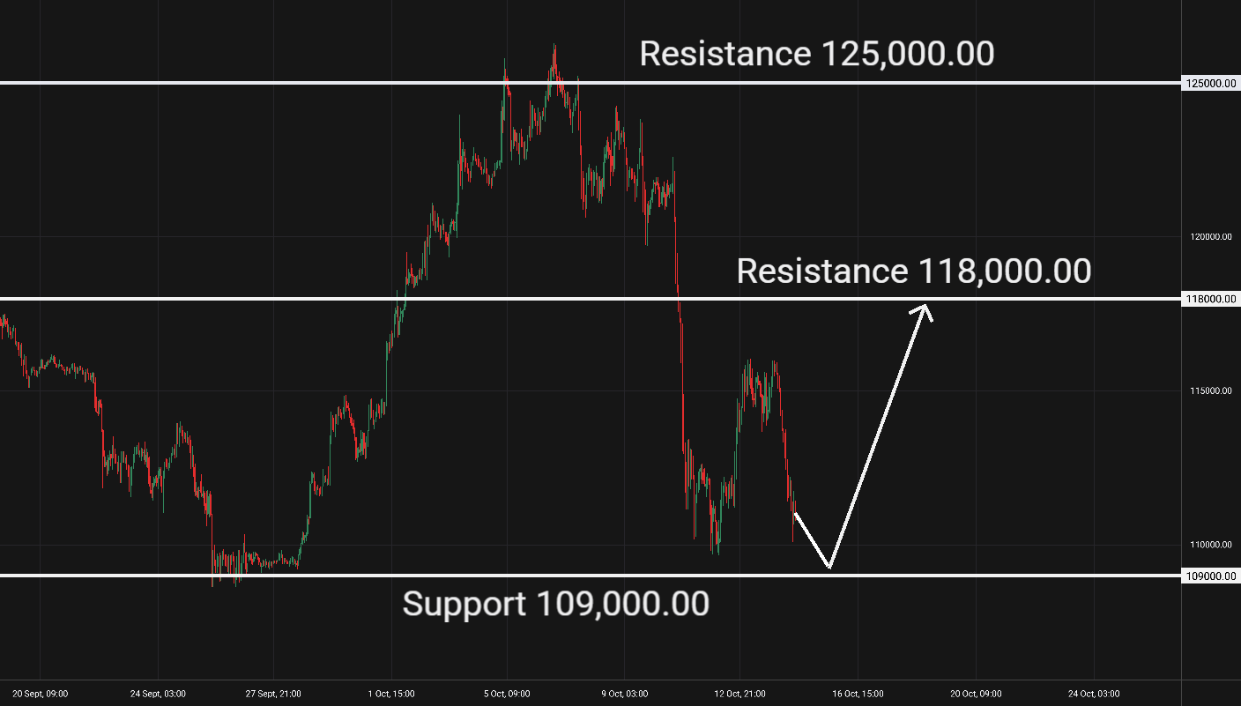This screenshot has width=1241, height=706.
Task: Click the Support 109,000.00 text annotation
Action: pyautogui.click(x=555, y=604)
